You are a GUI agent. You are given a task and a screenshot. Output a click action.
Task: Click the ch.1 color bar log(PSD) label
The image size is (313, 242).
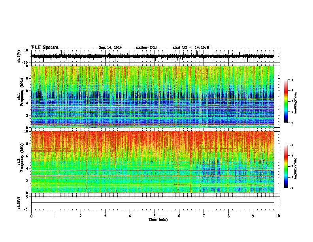click(x=296, y=103)
